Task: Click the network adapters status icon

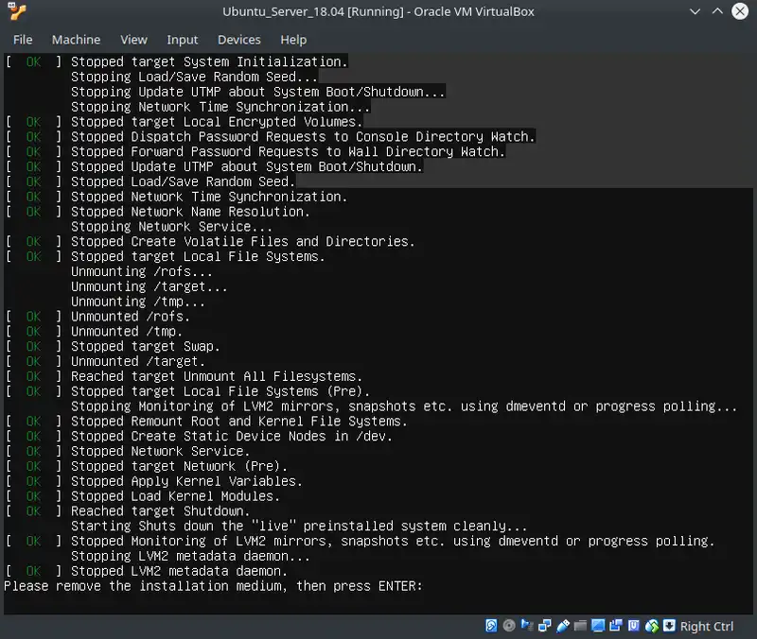Action: 545,626
